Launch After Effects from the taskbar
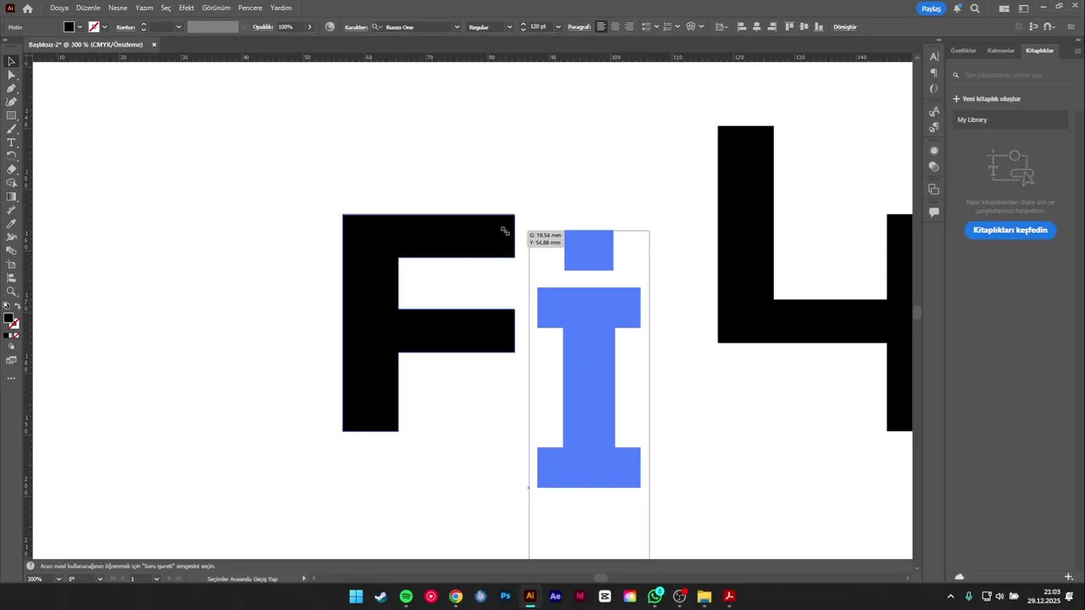This screenshot has width=1085, height=610. click(555, 596)
